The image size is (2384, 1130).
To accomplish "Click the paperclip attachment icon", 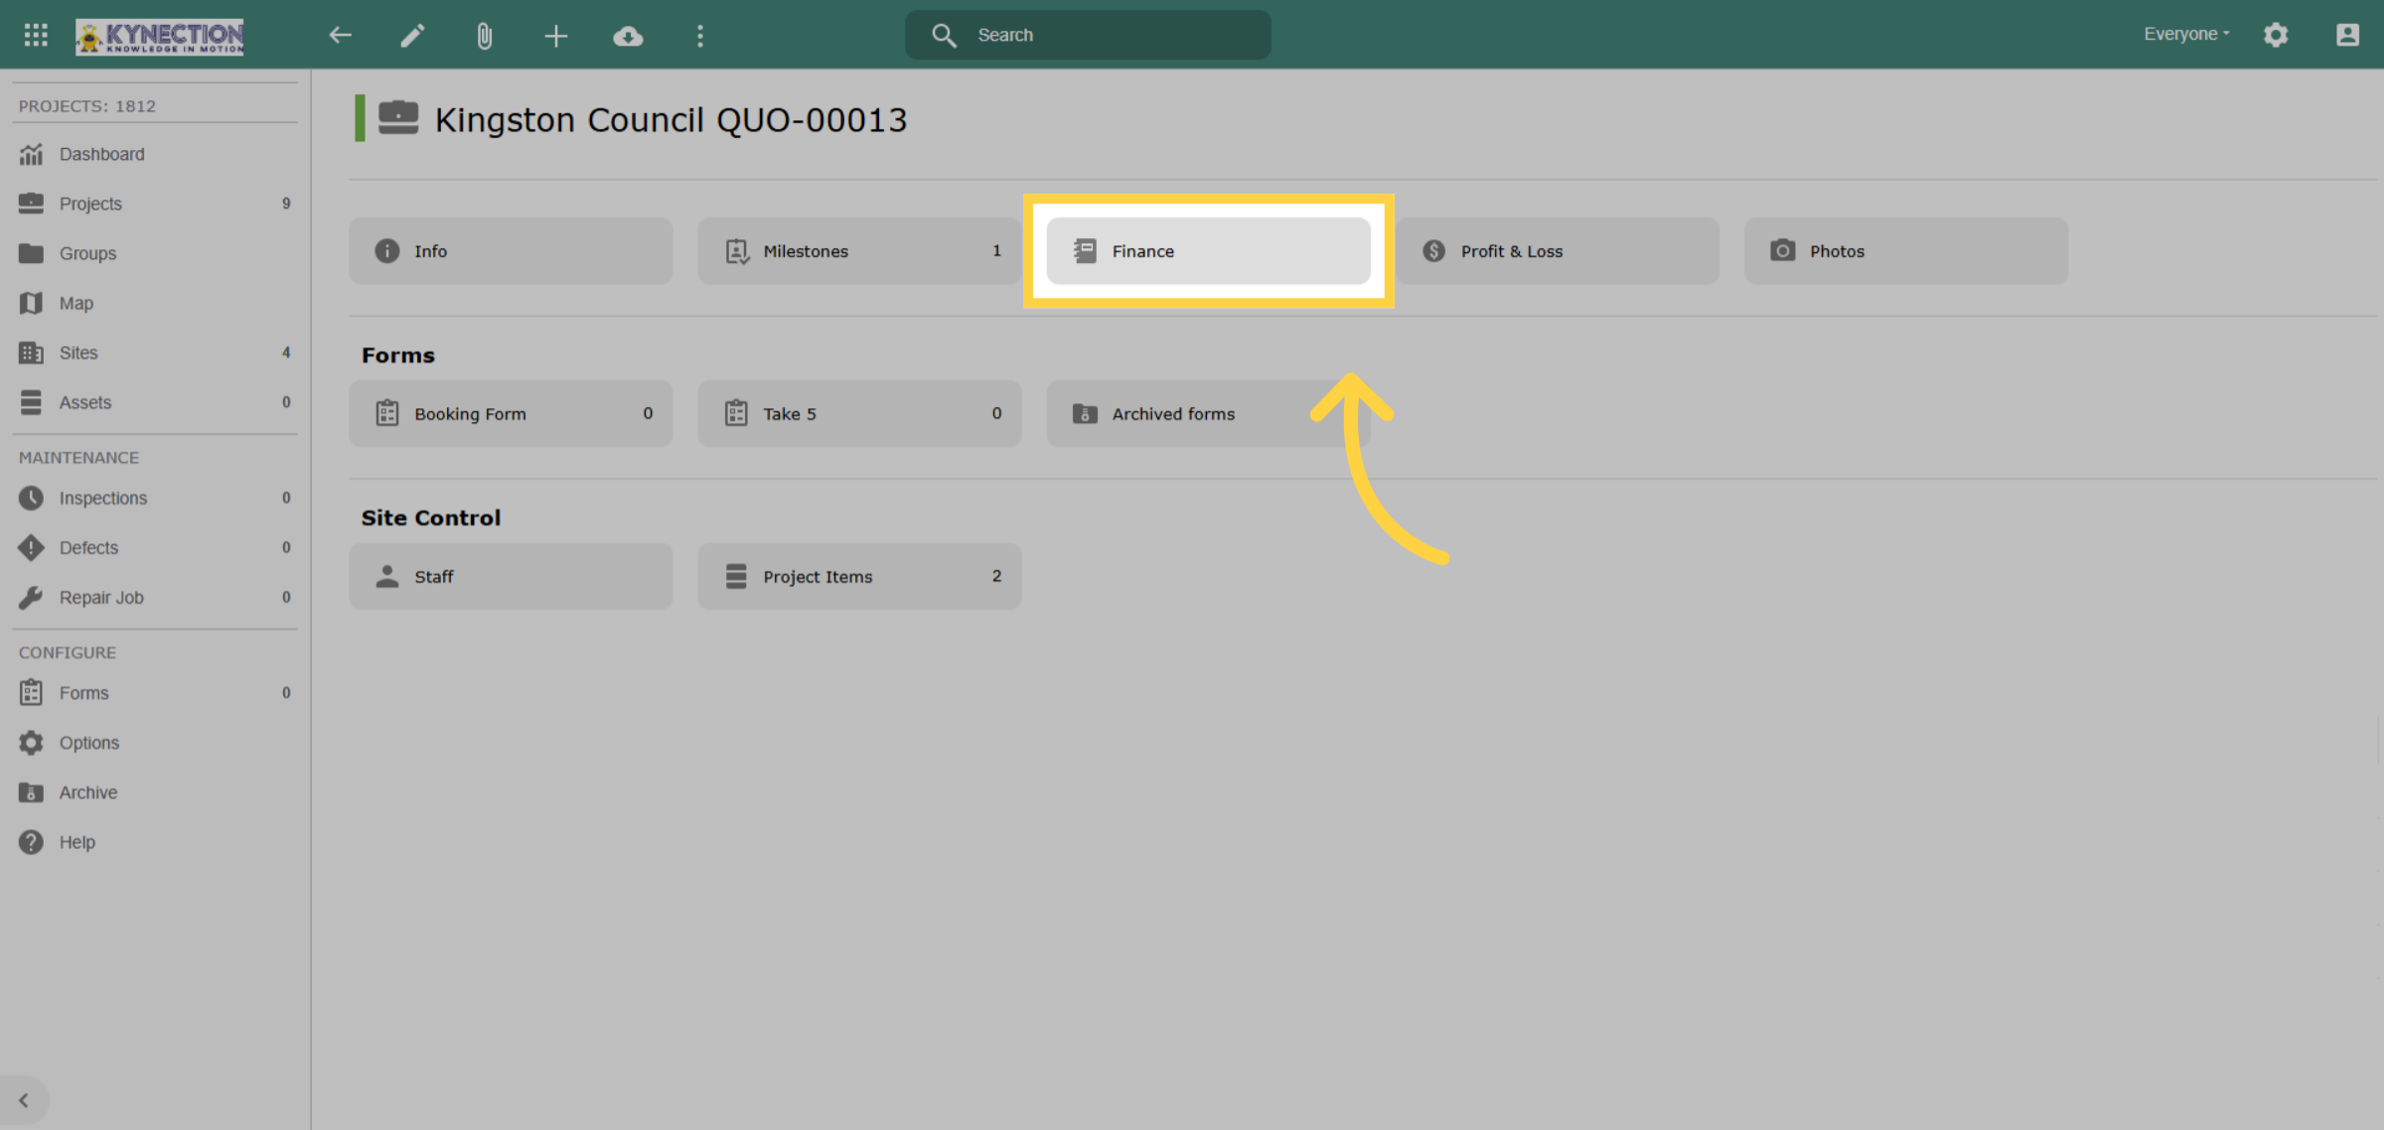I will (x=484, y=36).
